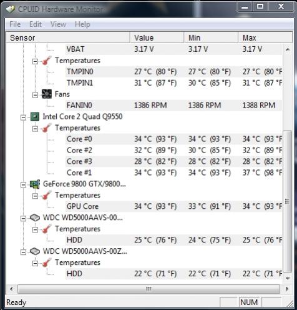Click the thermometer icon above the TMPIN0 row
297x310 pixels.
(x=47, y=61)
